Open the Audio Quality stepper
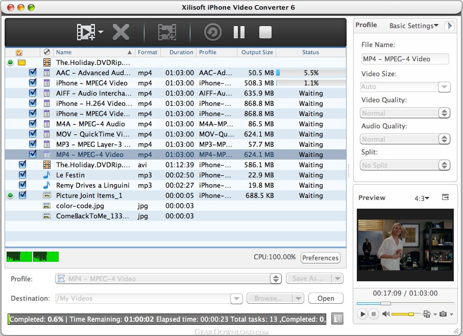Viewport: 463px width, 336px height. tap(444, 139)
